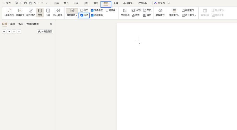Click into the blank document page
237x130 pixels.
coord(177,76)
